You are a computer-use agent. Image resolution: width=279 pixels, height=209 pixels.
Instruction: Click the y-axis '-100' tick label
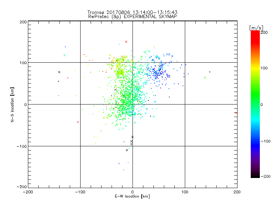pos(22,146)
